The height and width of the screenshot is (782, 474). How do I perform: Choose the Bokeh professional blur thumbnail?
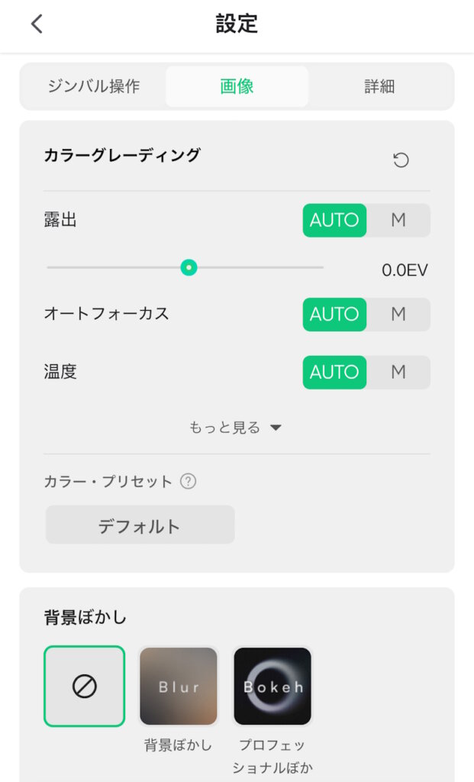(x=272, y=686)
